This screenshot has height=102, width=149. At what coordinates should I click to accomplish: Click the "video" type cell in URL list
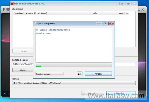tap(96, 13)
